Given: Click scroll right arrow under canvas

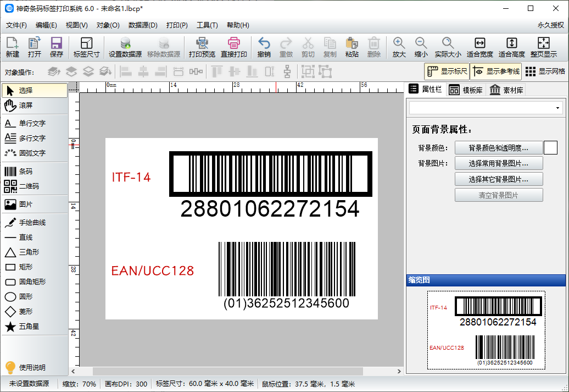Looking at the screenshot, I should pyautogui.click(x=399, y=371).
